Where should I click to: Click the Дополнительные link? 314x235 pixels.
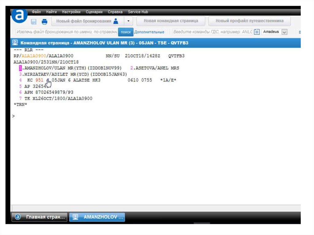tap(149, 32)
